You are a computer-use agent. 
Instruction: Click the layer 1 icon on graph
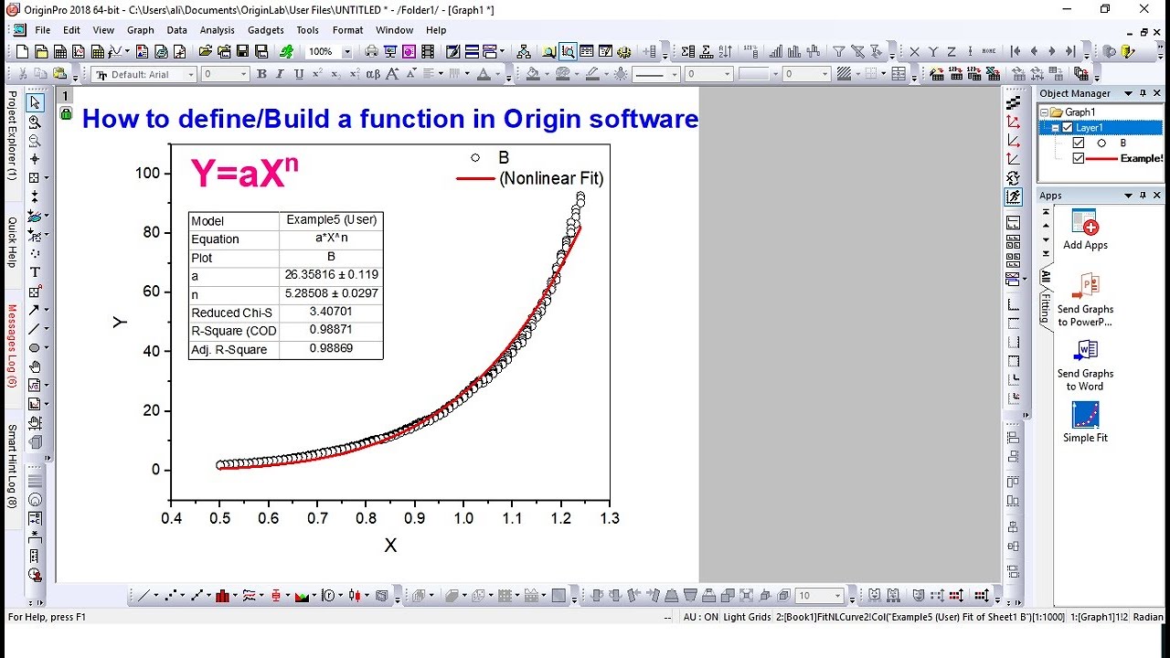pyautogui.click(x=66, y=95)
